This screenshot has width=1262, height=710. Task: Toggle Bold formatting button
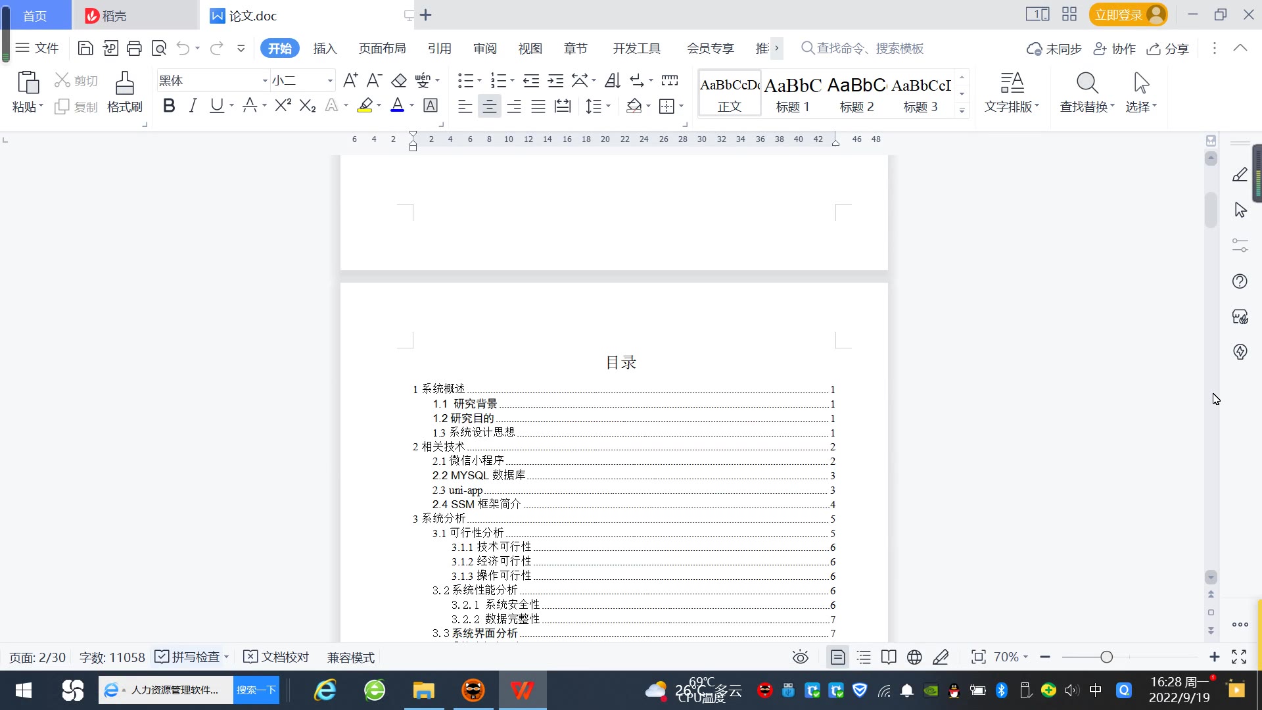click(169, 106)
